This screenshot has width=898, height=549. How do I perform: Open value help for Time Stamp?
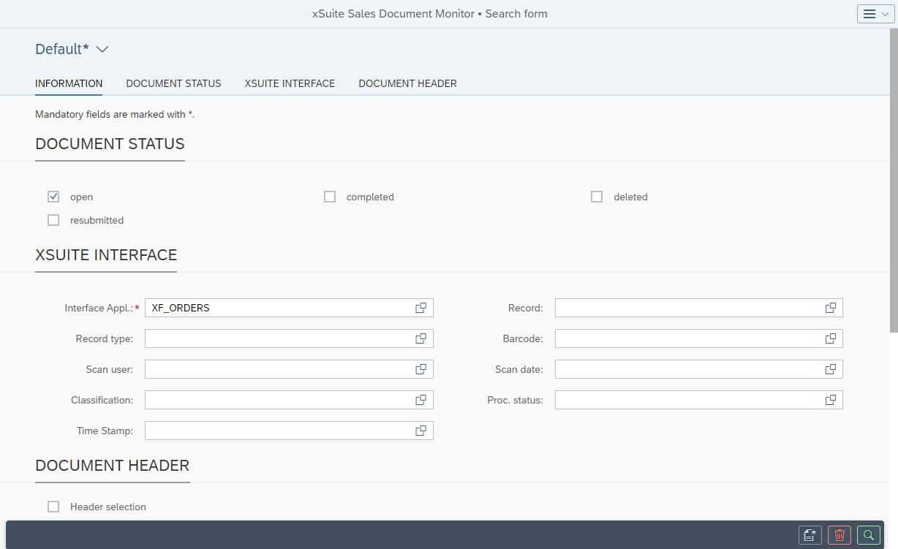click(x=420, y=431)
